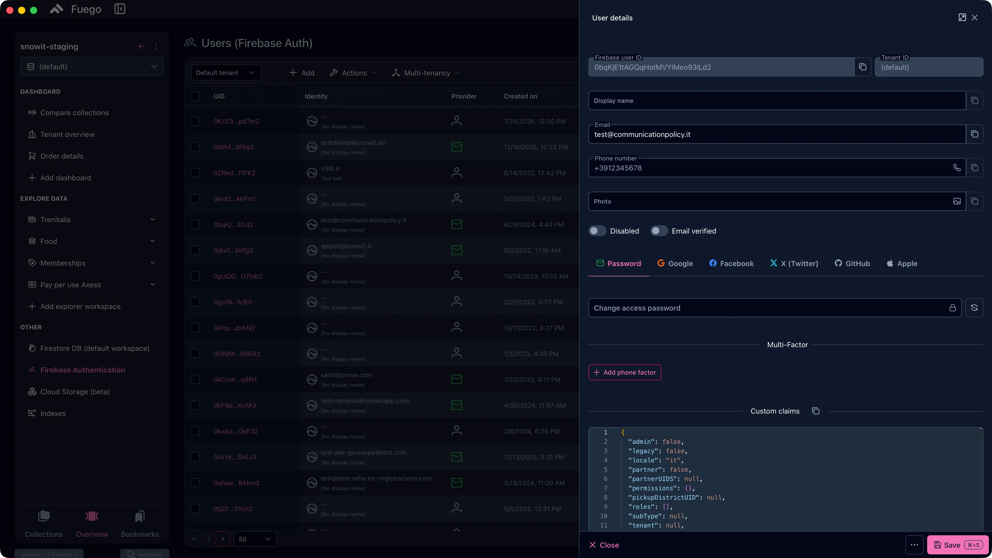Go to first page of users
The image size is (992, 558).
194,539
